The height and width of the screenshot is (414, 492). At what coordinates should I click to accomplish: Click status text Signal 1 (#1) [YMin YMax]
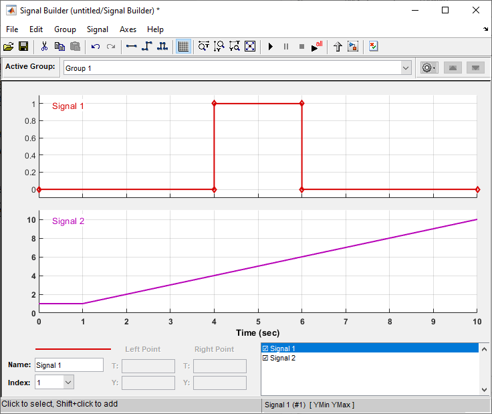tap(310, 405)
